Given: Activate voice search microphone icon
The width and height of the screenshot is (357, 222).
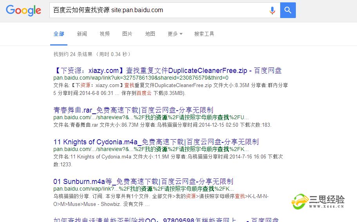Looking at the screenshot, I should 272,10.
